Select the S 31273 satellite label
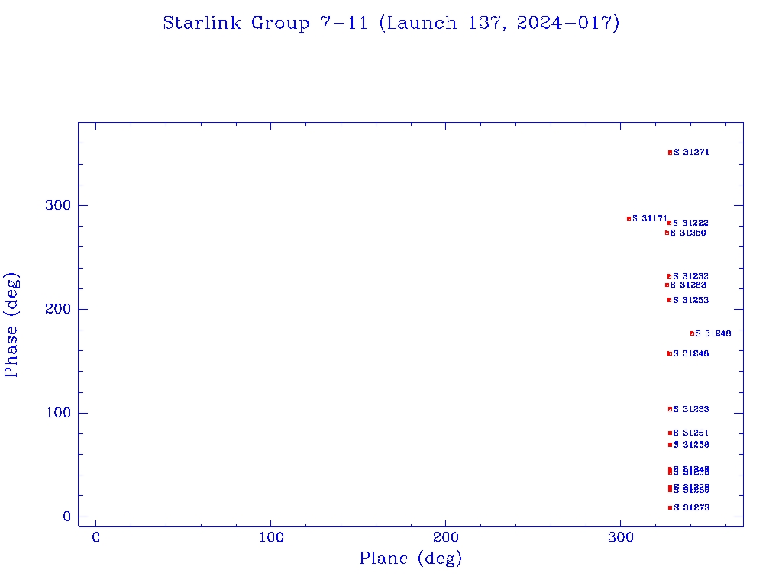This screenshot has height=586, width=782. click(691, 507)
